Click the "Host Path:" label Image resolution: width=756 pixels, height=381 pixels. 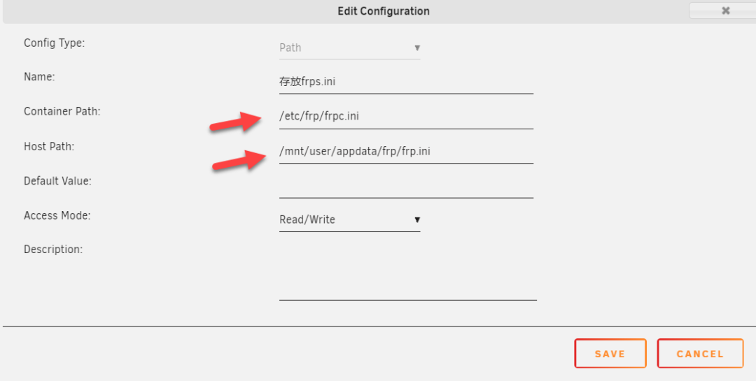(49, 147)
